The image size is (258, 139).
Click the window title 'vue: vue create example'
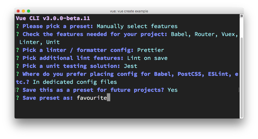click(129, 11)
